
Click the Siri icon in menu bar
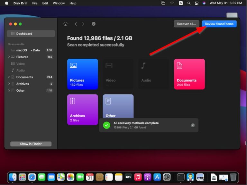[204, 3]
